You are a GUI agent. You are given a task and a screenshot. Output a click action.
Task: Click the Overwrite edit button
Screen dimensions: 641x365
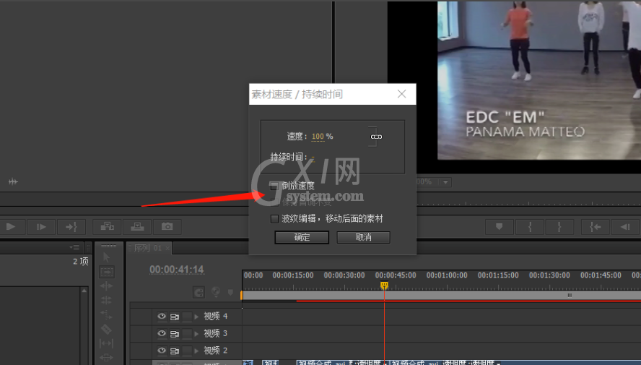pos(137,227)
